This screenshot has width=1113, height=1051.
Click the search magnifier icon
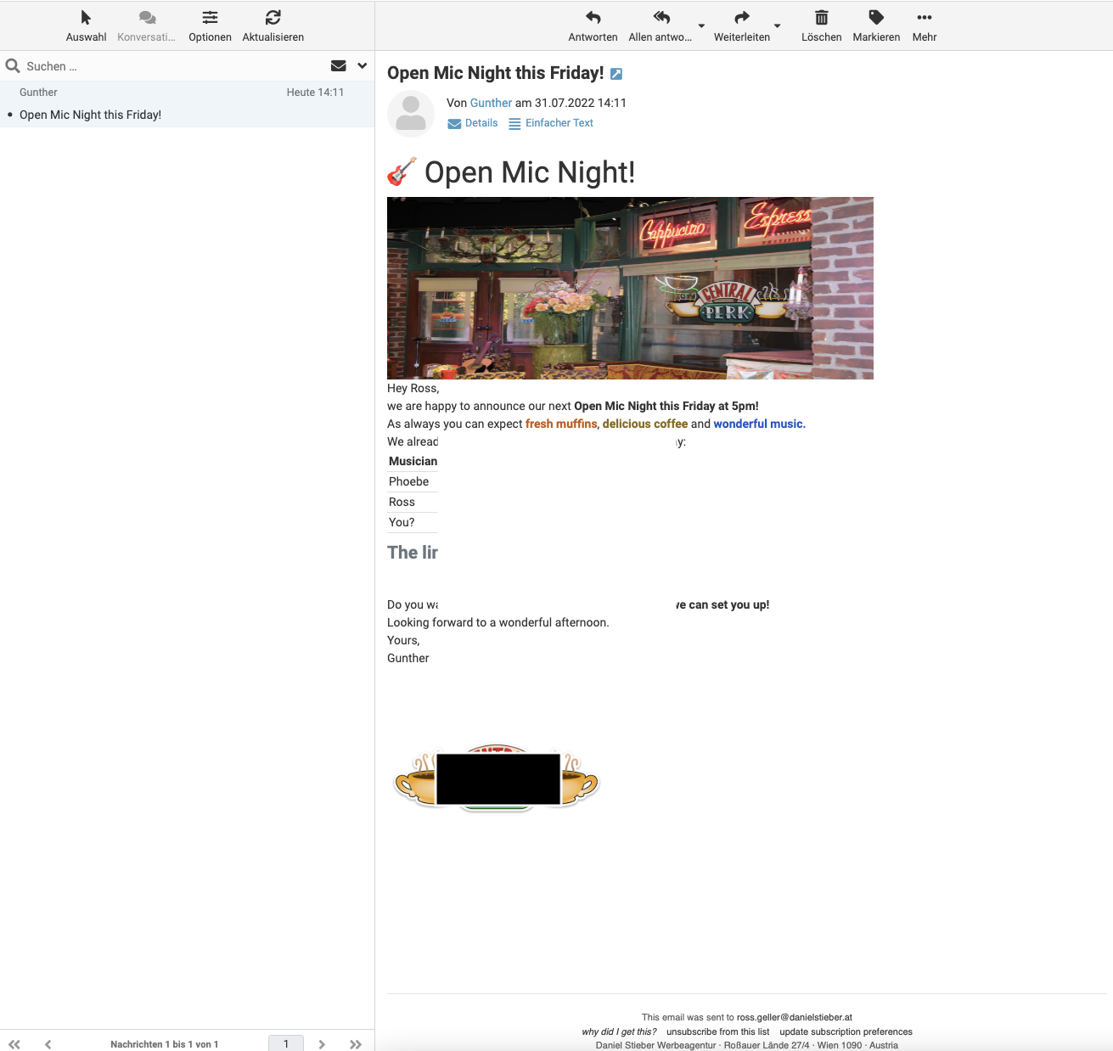13,66
